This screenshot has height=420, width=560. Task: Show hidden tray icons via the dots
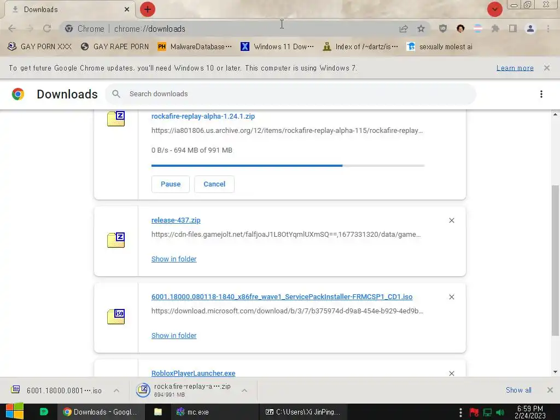460,412
